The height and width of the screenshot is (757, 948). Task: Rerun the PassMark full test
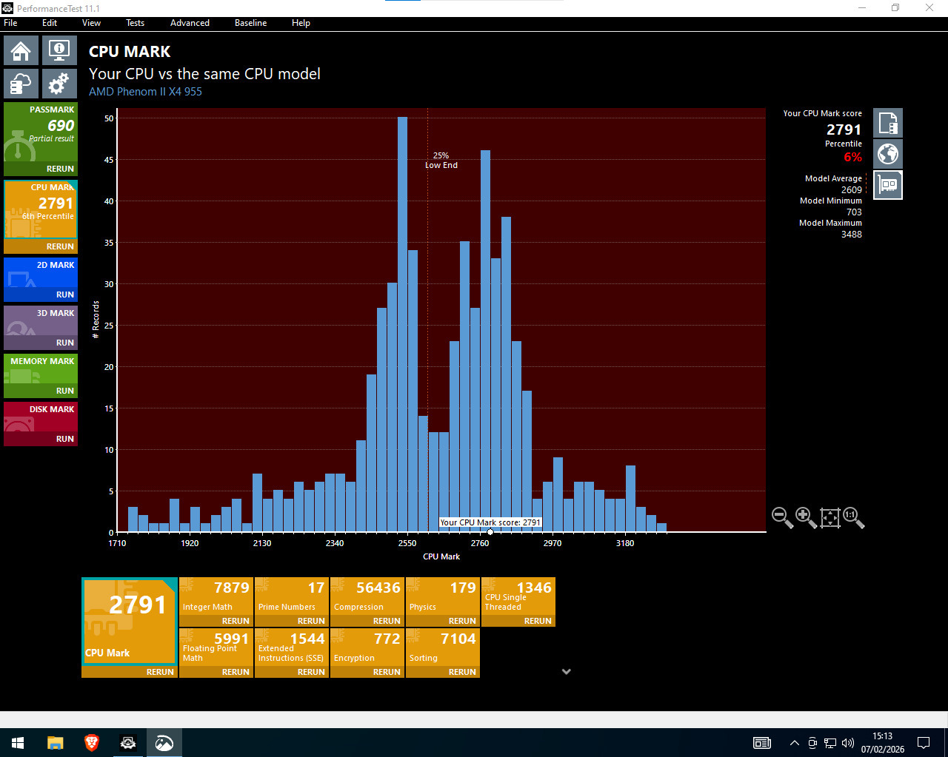point(60,169)
